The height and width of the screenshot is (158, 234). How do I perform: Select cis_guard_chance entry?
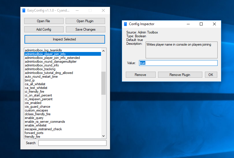63,107
